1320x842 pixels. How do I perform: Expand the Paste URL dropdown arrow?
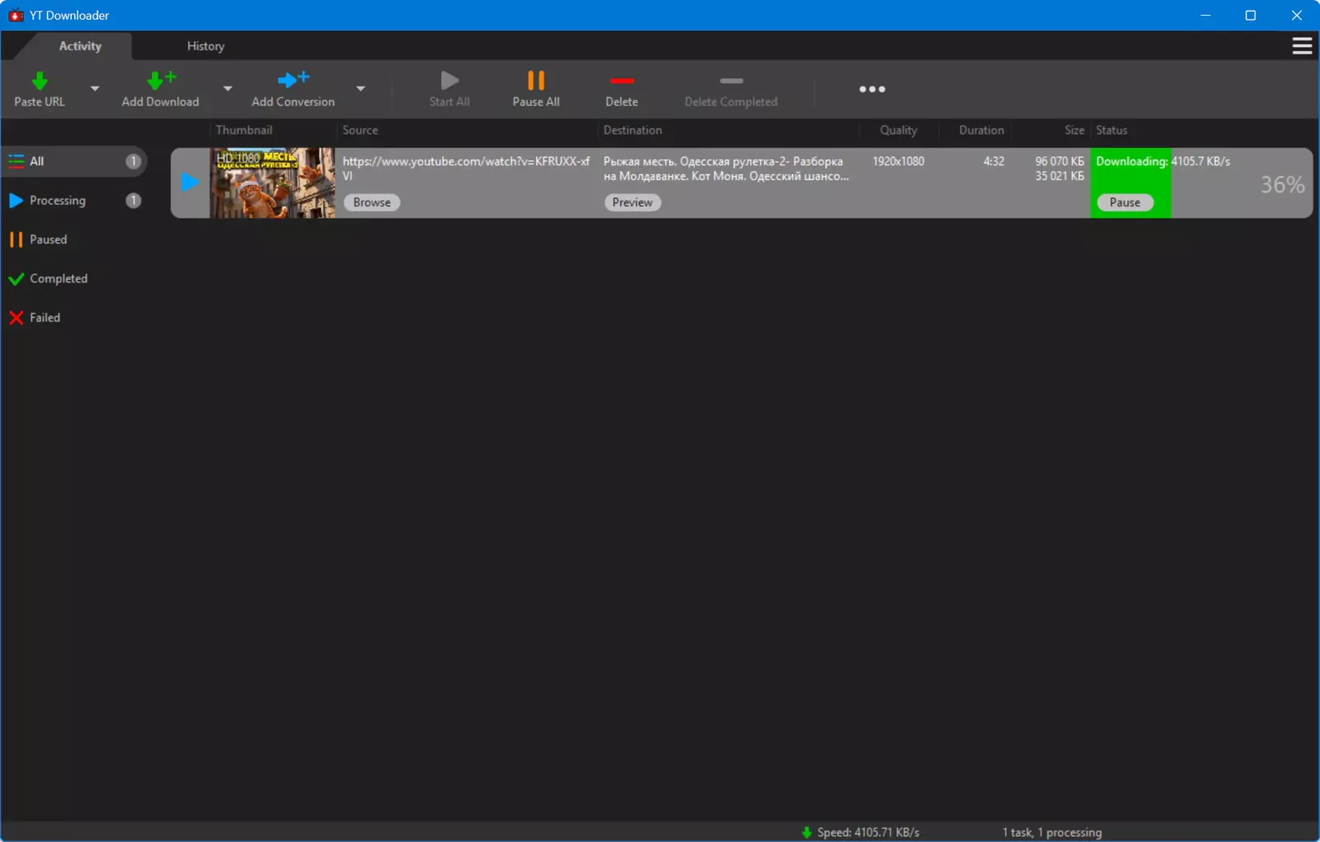(95, 88)
